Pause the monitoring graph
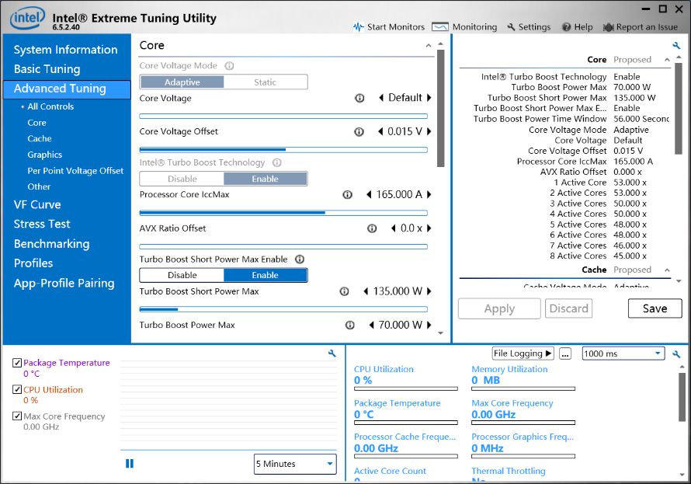Screen dimensions: 691x484 (x=130, y=464)
